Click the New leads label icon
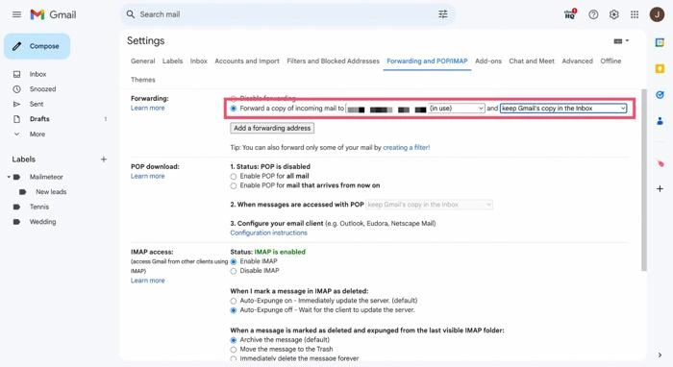The height and width of the screenshot is (367, 673). click(23, 191)
